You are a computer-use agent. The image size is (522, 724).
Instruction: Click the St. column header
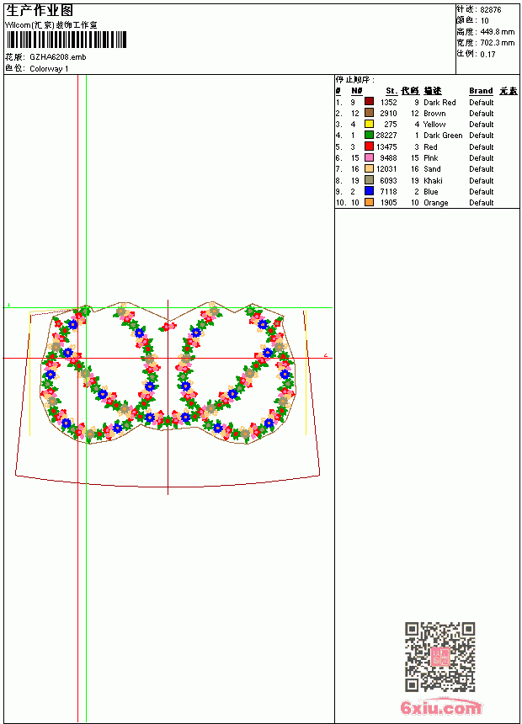pos(391,91)
